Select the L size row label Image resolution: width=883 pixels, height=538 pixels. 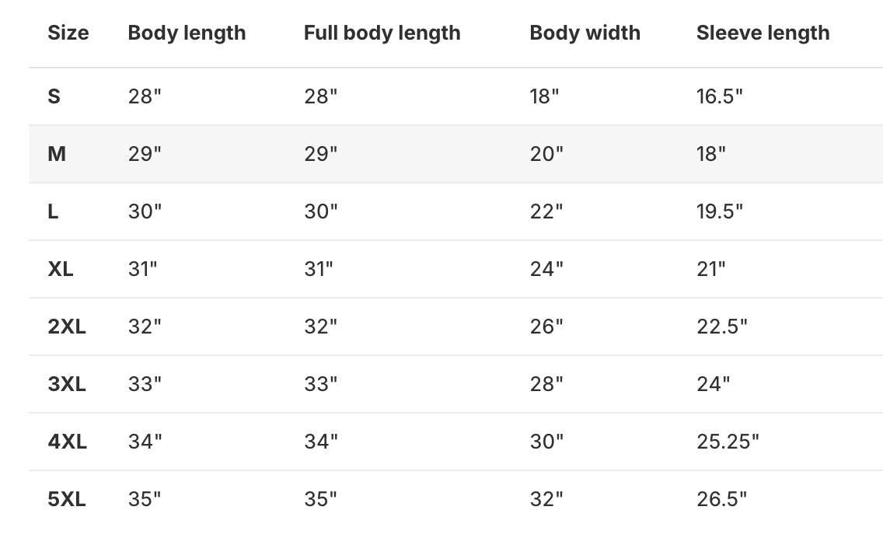tap(53, 211)
